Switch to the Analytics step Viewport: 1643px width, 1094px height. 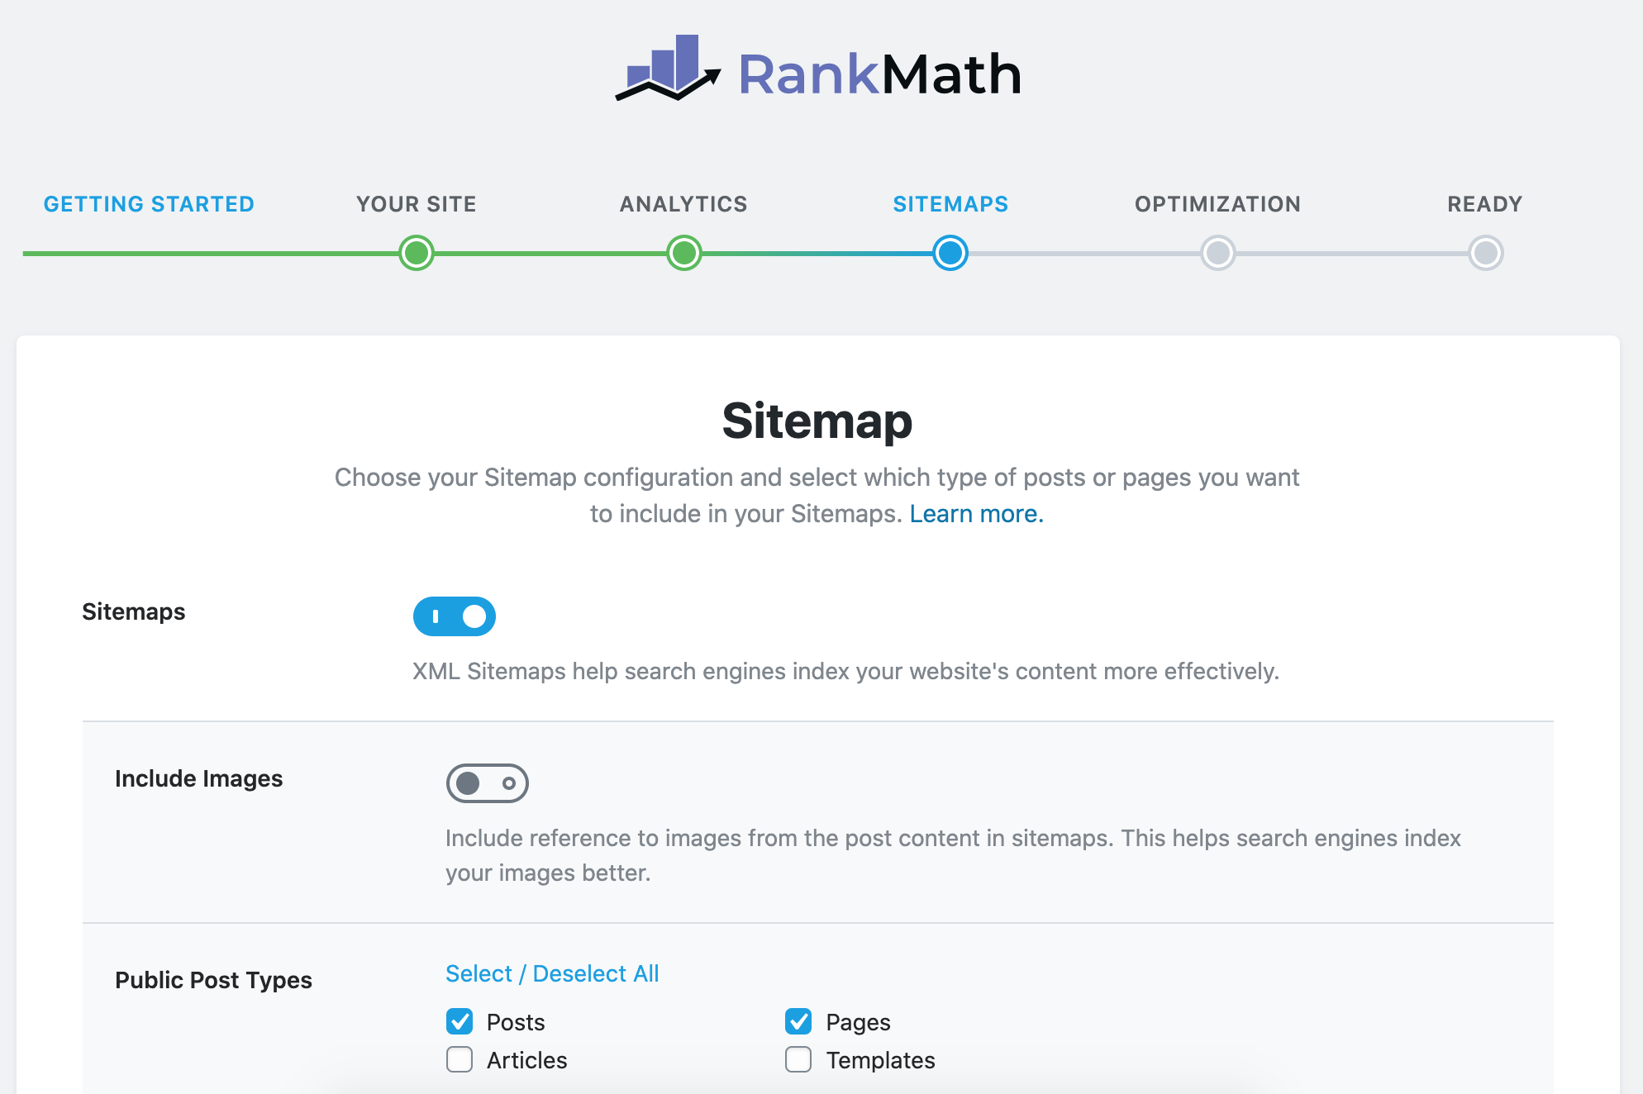(x=683, y=203)
